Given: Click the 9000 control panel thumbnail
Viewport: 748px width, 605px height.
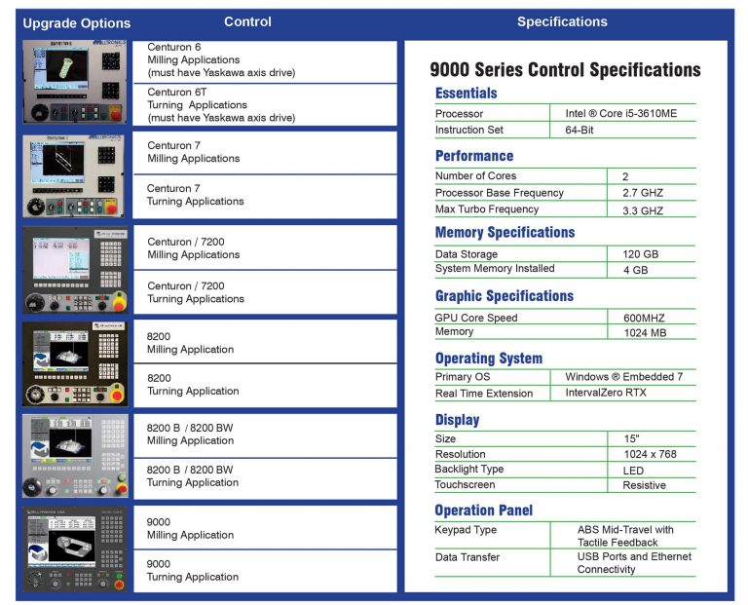Looking at the screenshot, I should point(75,549).
